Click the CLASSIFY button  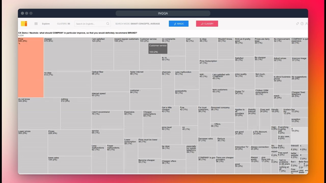207,24
